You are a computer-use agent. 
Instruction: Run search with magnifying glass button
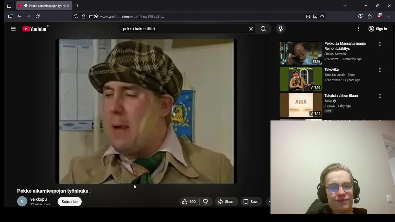pos(263,29)
